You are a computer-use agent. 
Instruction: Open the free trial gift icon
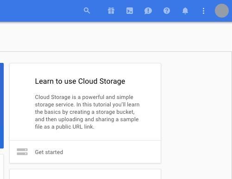tap(111, 11)
